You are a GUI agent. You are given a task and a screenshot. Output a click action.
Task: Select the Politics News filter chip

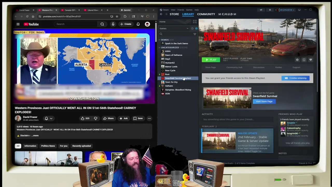point(48,146)
